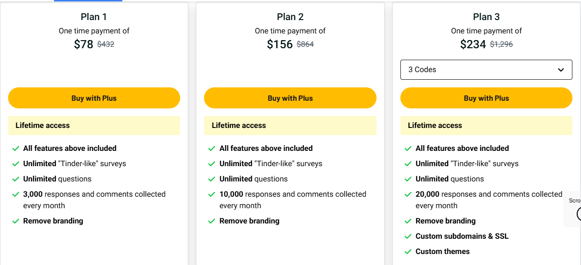Viewport: 581px width, 265px height.
Task: Click the Plan 1 "Remove branding" checkmark icon
Action: coord(16,221)
